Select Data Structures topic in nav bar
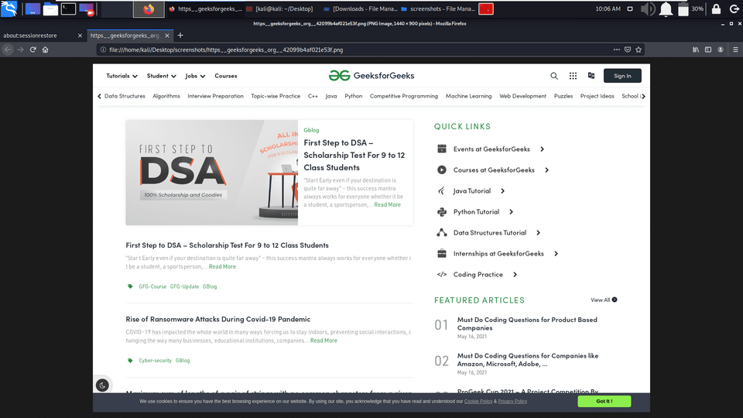Screen dimensions: 743x418 [x=125, y=96]
